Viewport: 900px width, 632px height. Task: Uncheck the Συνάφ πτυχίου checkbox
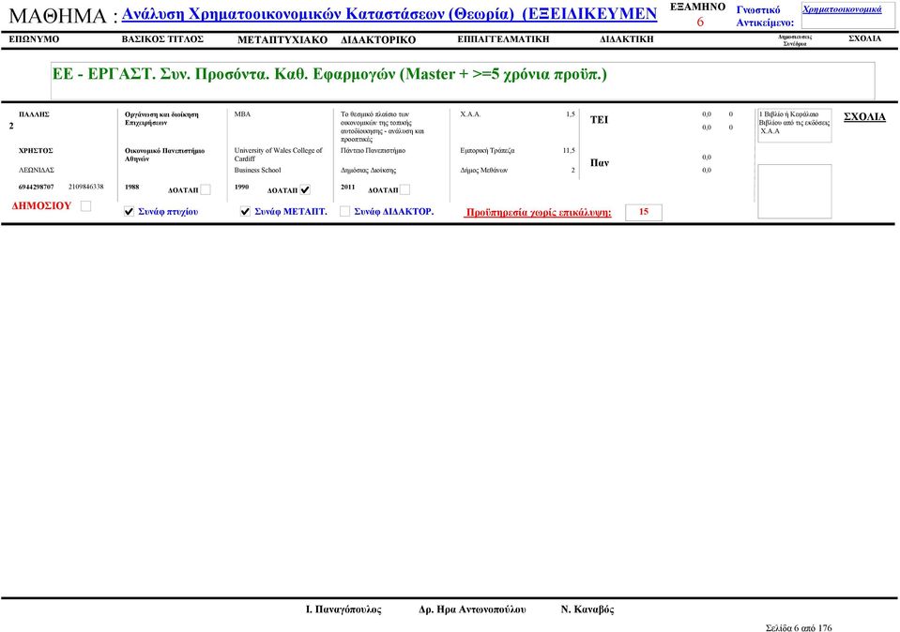pos(129,212)
